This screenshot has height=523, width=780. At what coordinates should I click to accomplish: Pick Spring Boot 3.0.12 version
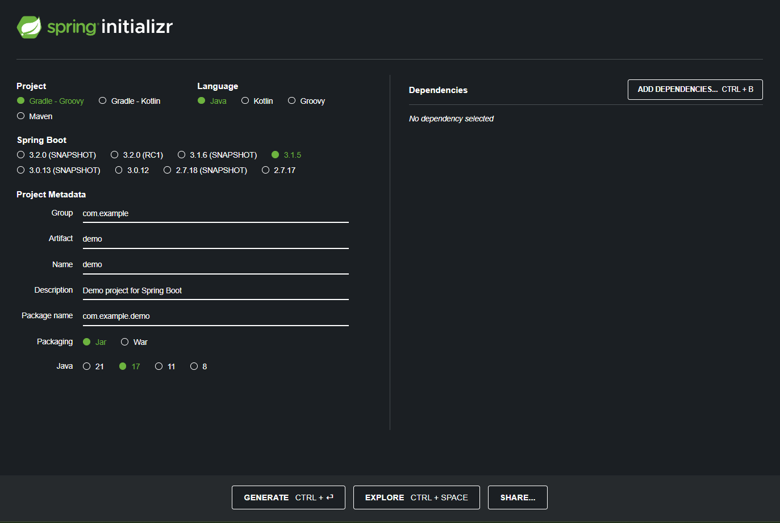pyautogui.click(x=132, y=170)
